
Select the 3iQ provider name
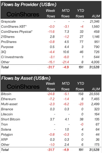pyautogui.click(x=3, y=52)
